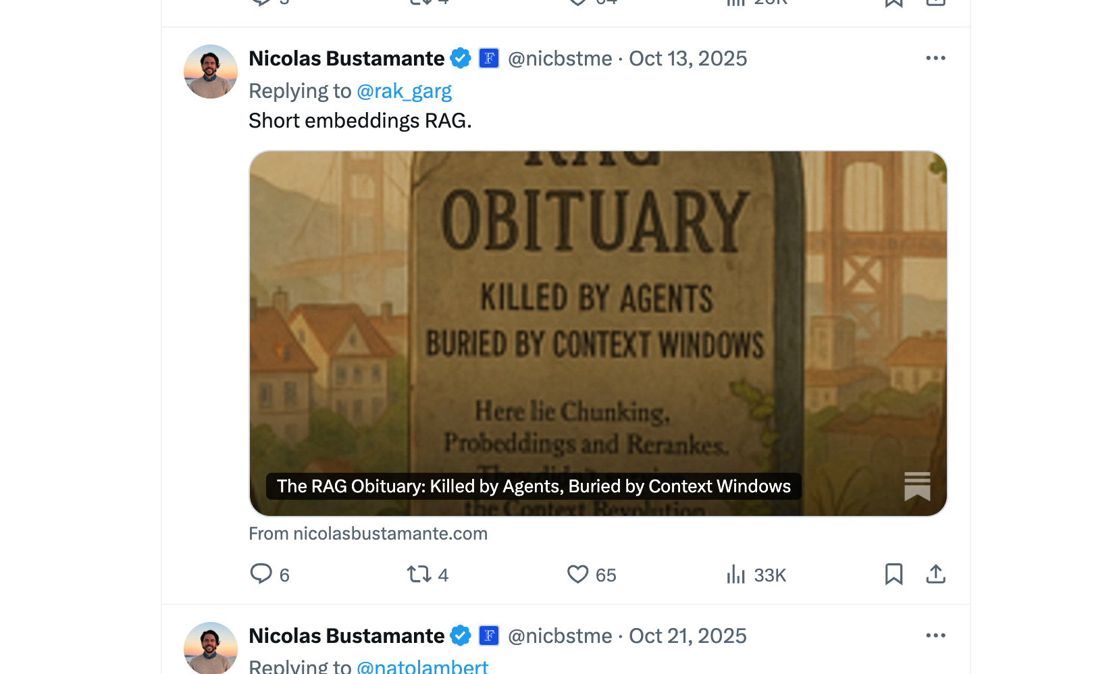Image resolution: width=1113 pixels, height=674 pixels.
Task: Open view analytics showing 33K
Action: point(736,574)
